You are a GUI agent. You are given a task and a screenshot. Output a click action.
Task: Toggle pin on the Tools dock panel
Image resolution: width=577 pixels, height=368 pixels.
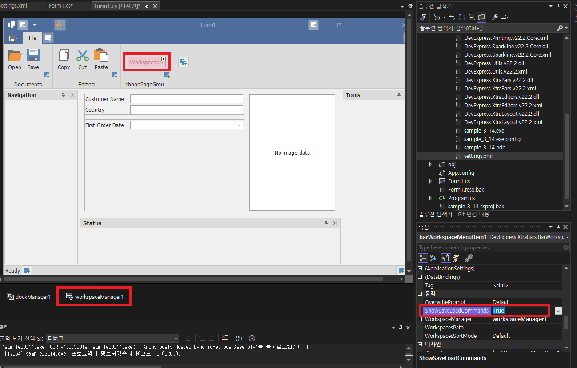point(399,95)
